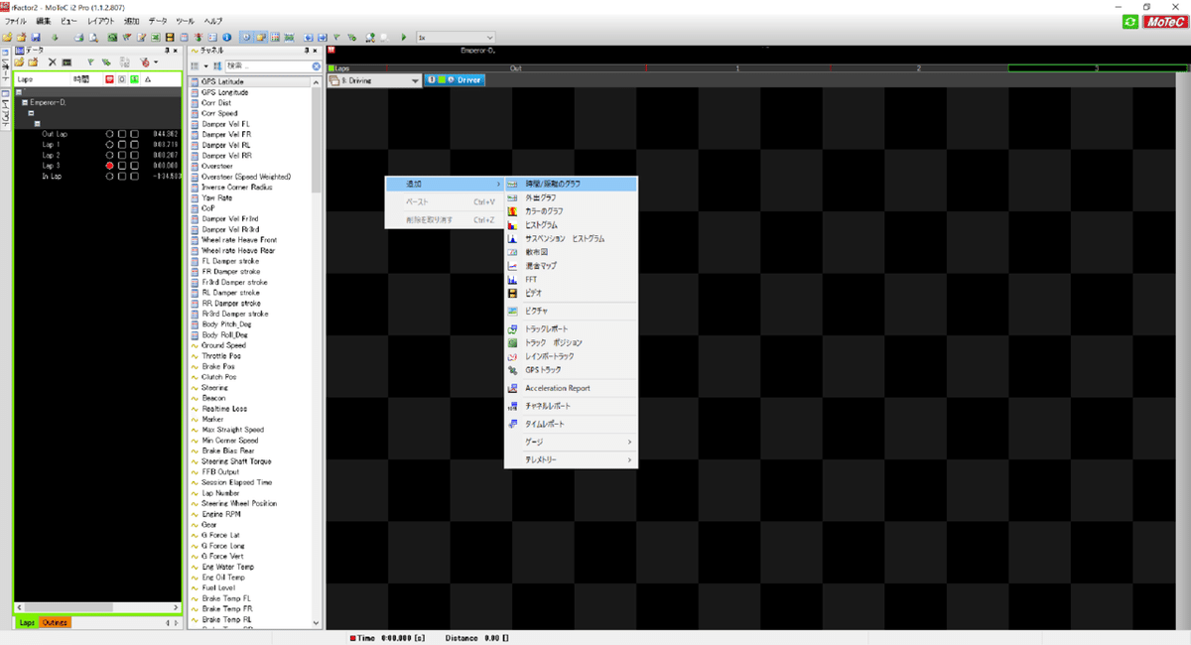The image size is (1191, 645).
Task: Click the X remove icon in the data panel toolbar
Action: pyautogui.click(x=52, y=62)
